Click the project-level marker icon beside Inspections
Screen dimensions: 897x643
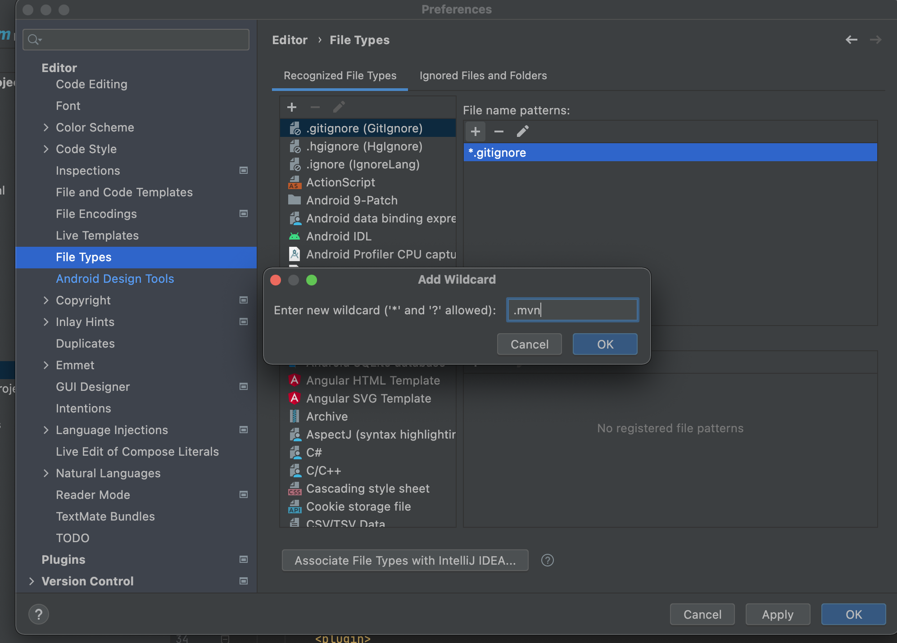click(244, 170)
